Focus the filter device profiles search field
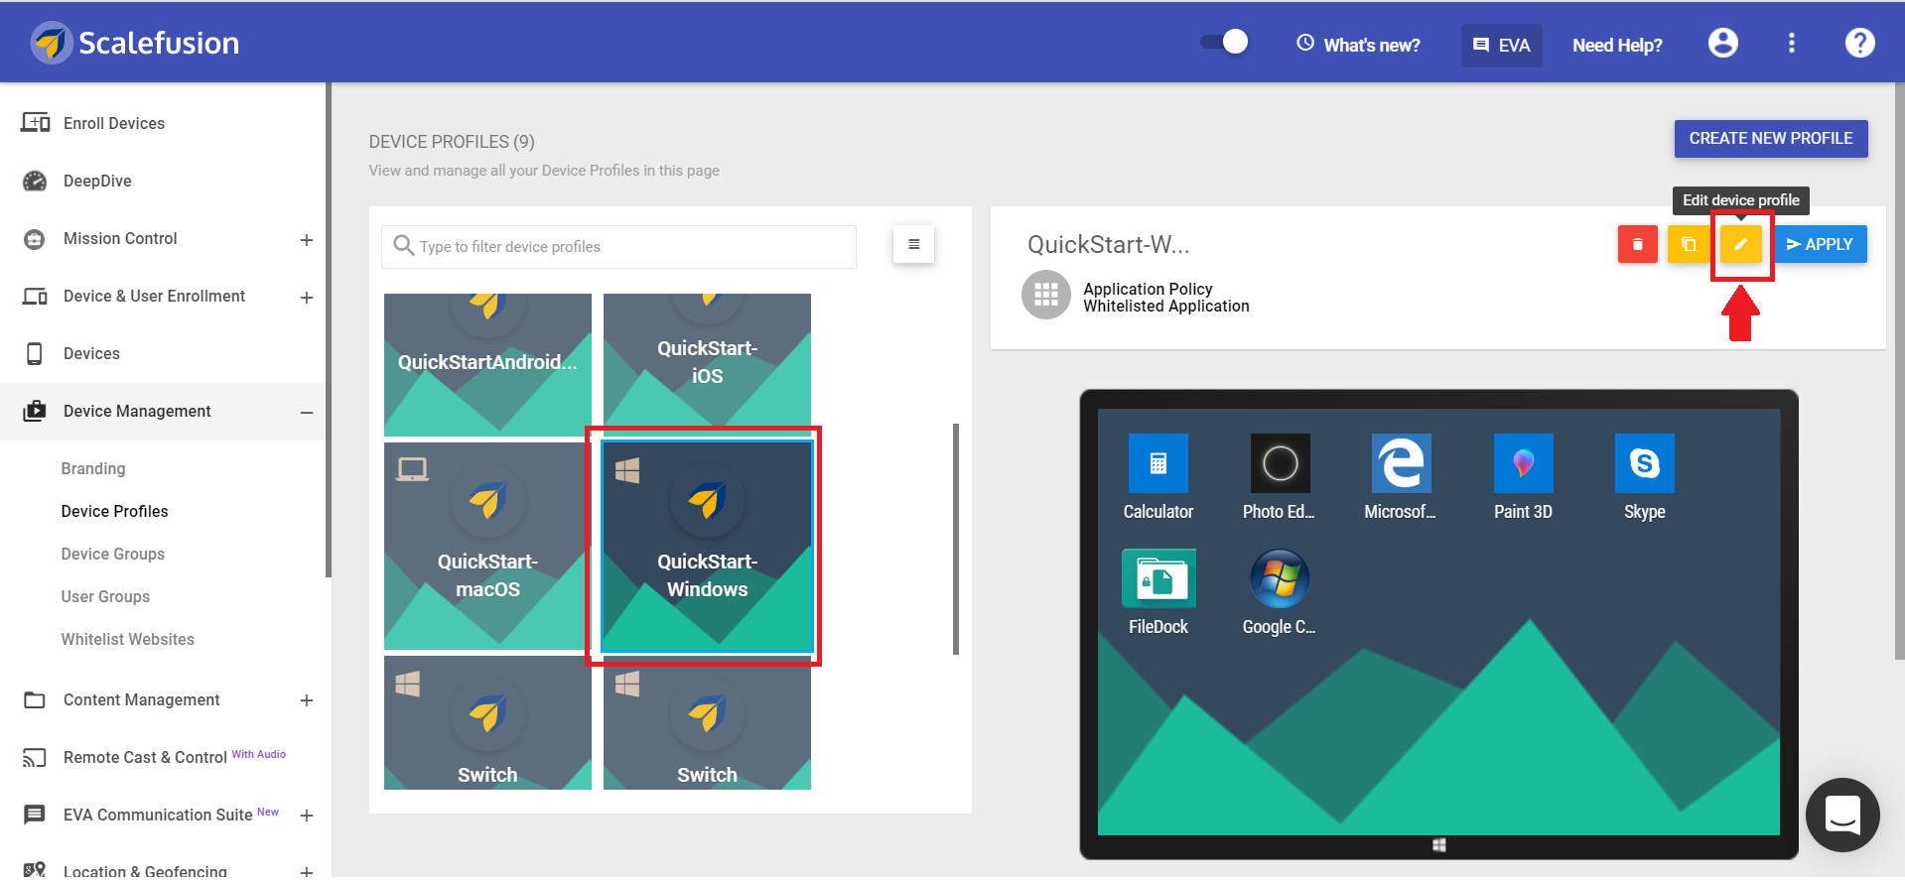This screenshot has width=1905, height=880. point(618,246)
